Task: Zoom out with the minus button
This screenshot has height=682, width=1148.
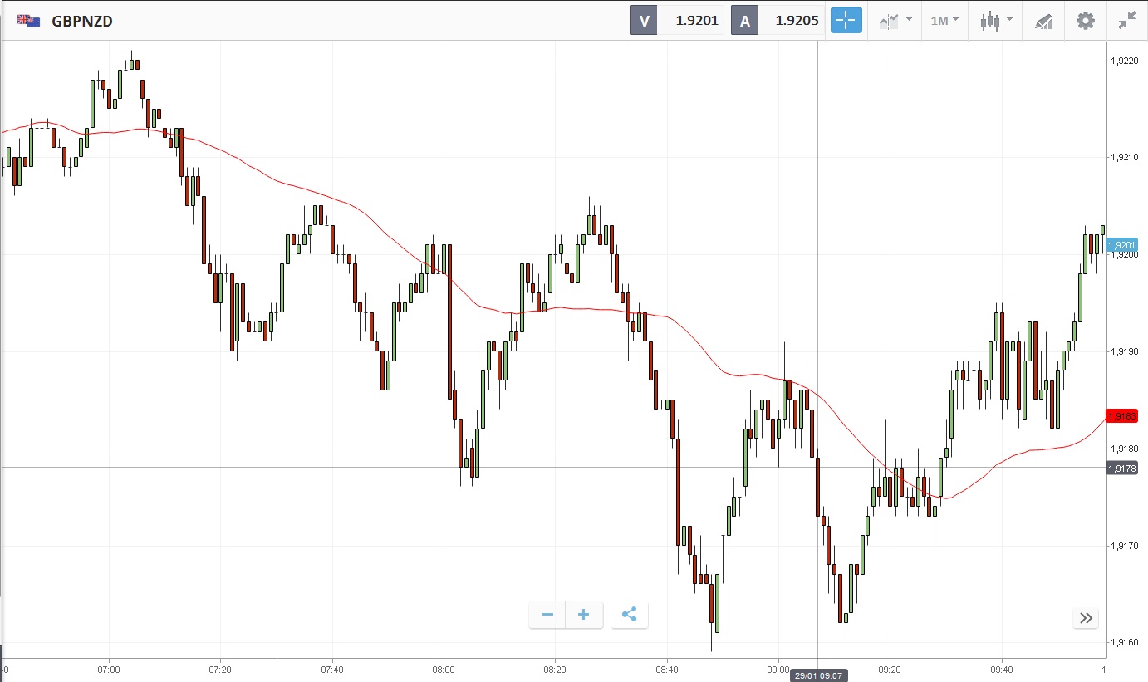Action: (x=547, y=615)
